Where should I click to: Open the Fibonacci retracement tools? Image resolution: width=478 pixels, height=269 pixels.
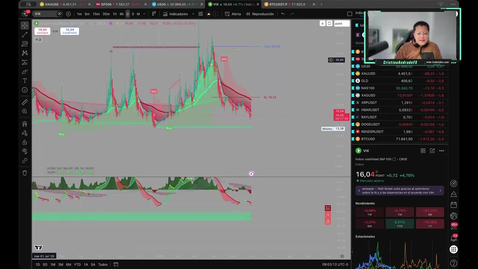[x=25, y=44]
